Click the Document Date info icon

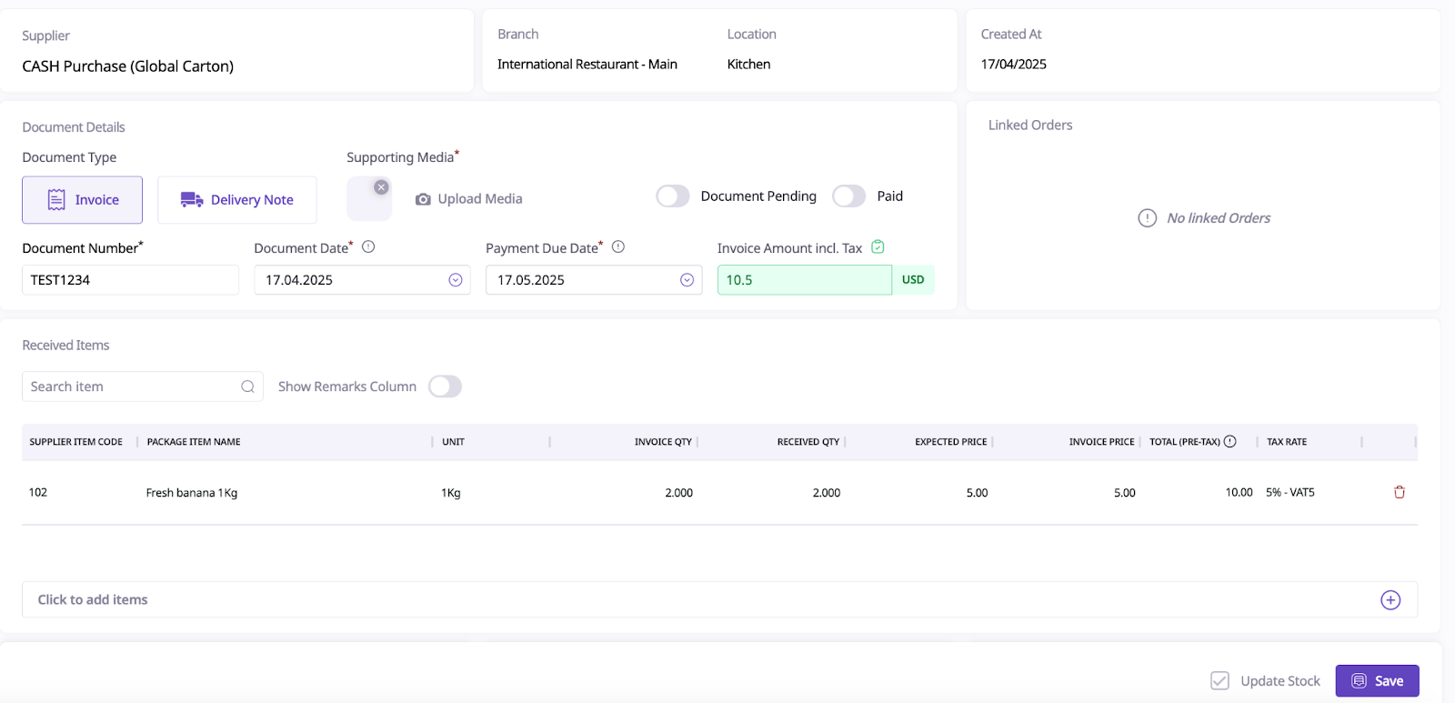368,246
